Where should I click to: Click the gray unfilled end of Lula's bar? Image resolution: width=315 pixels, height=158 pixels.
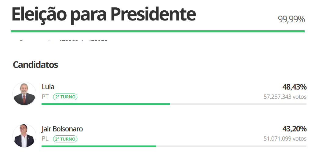point(238,104)
